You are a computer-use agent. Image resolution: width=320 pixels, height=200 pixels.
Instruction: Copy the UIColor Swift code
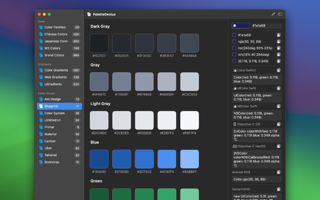click(x=279, y=88)
